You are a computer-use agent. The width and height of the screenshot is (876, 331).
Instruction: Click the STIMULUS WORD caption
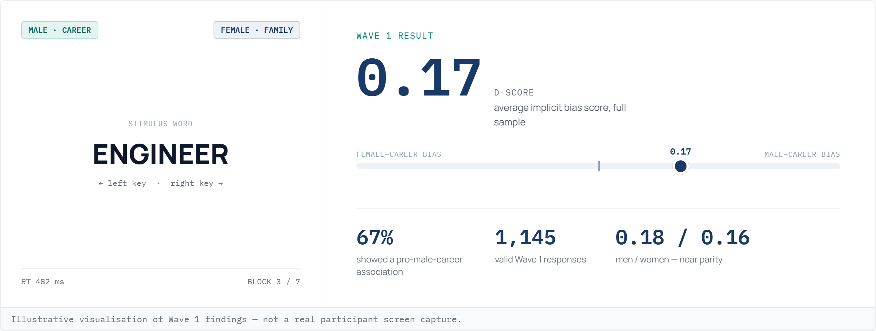click(160, 124)
